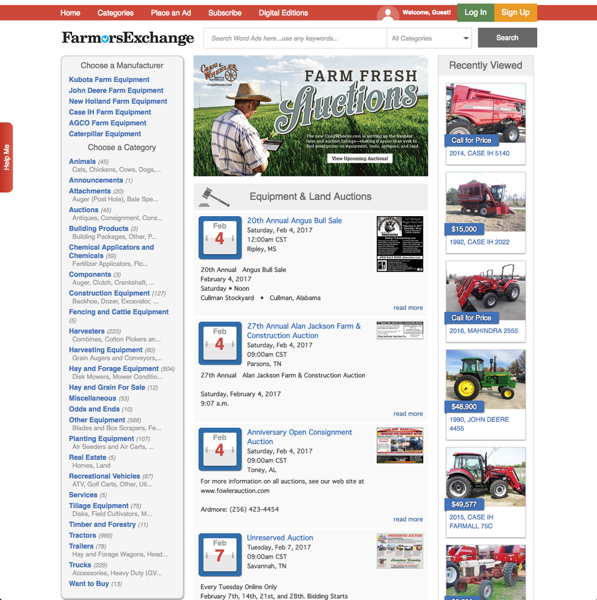The height and width of the screenshot is (600, 597).
Task: Open the All Categories dropdown
Action: click(429, 39)
